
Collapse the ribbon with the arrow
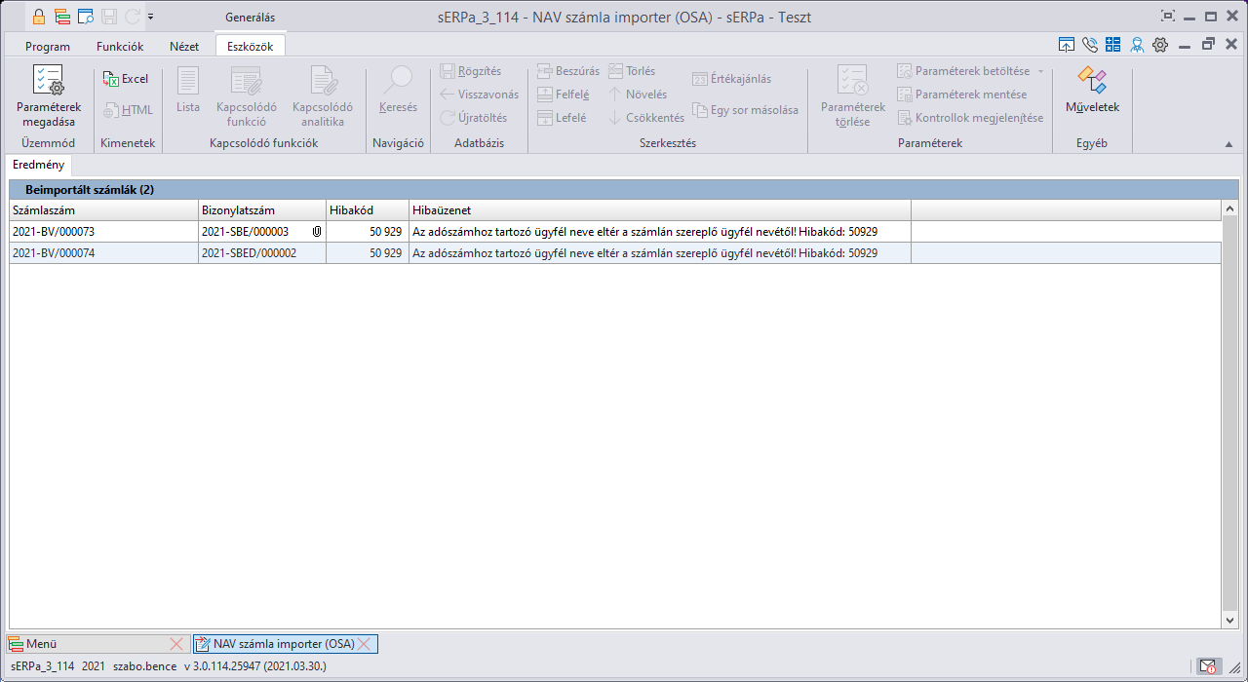pos(1228,144)
